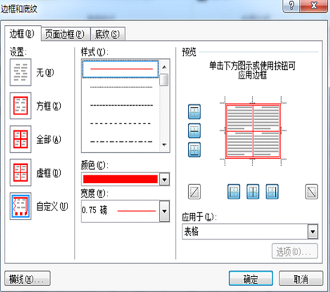The image size is (330, 292).
Task: Select the 无 (None) border setting icon
Action: 20,72
